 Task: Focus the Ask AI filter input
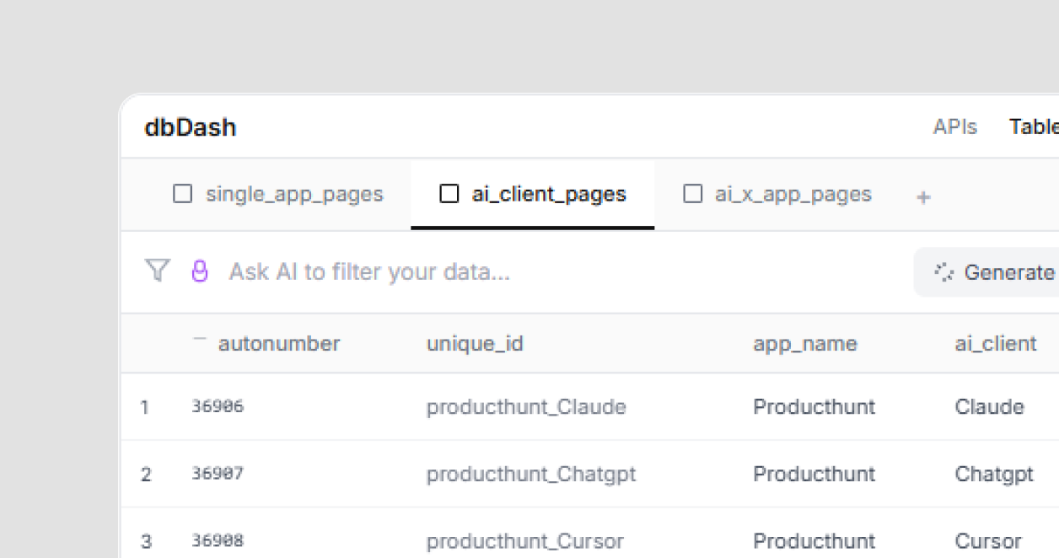pyautogui.click(x=369, y=272)
